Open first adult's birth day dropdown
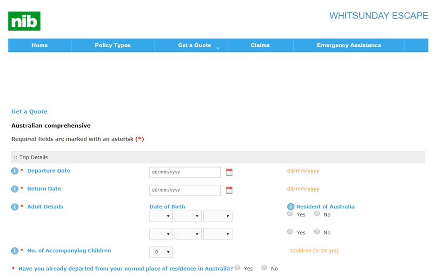This screenshot has height=278, width=437. point(161,216)
